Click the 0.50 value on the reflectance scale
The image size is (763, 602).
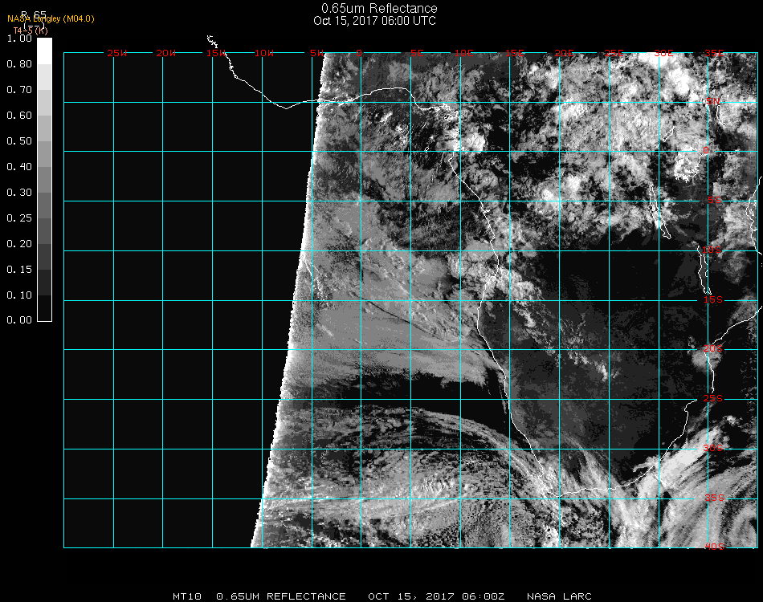tap(18, 141)
